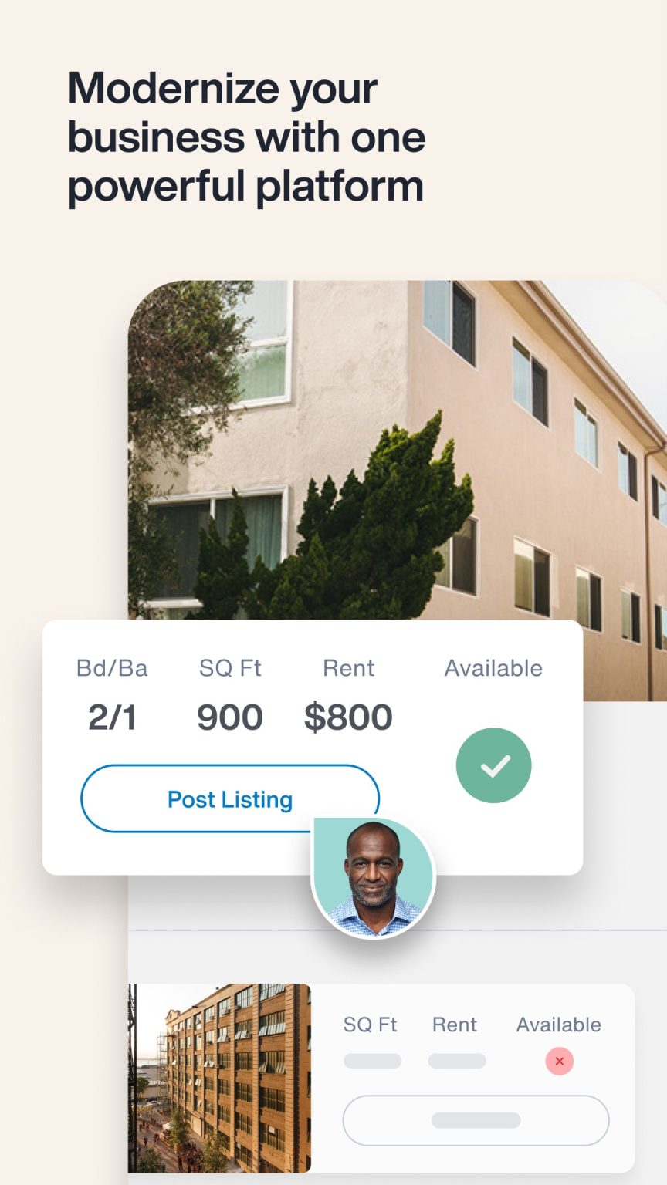Open the Rent column header on the lower card
The height and width of the screenshot is (1185, 667).
point(455,1025)
